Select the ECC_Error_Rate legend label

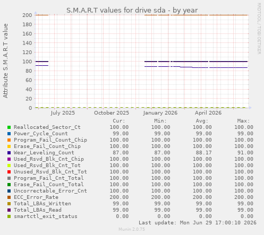point(36,197)
